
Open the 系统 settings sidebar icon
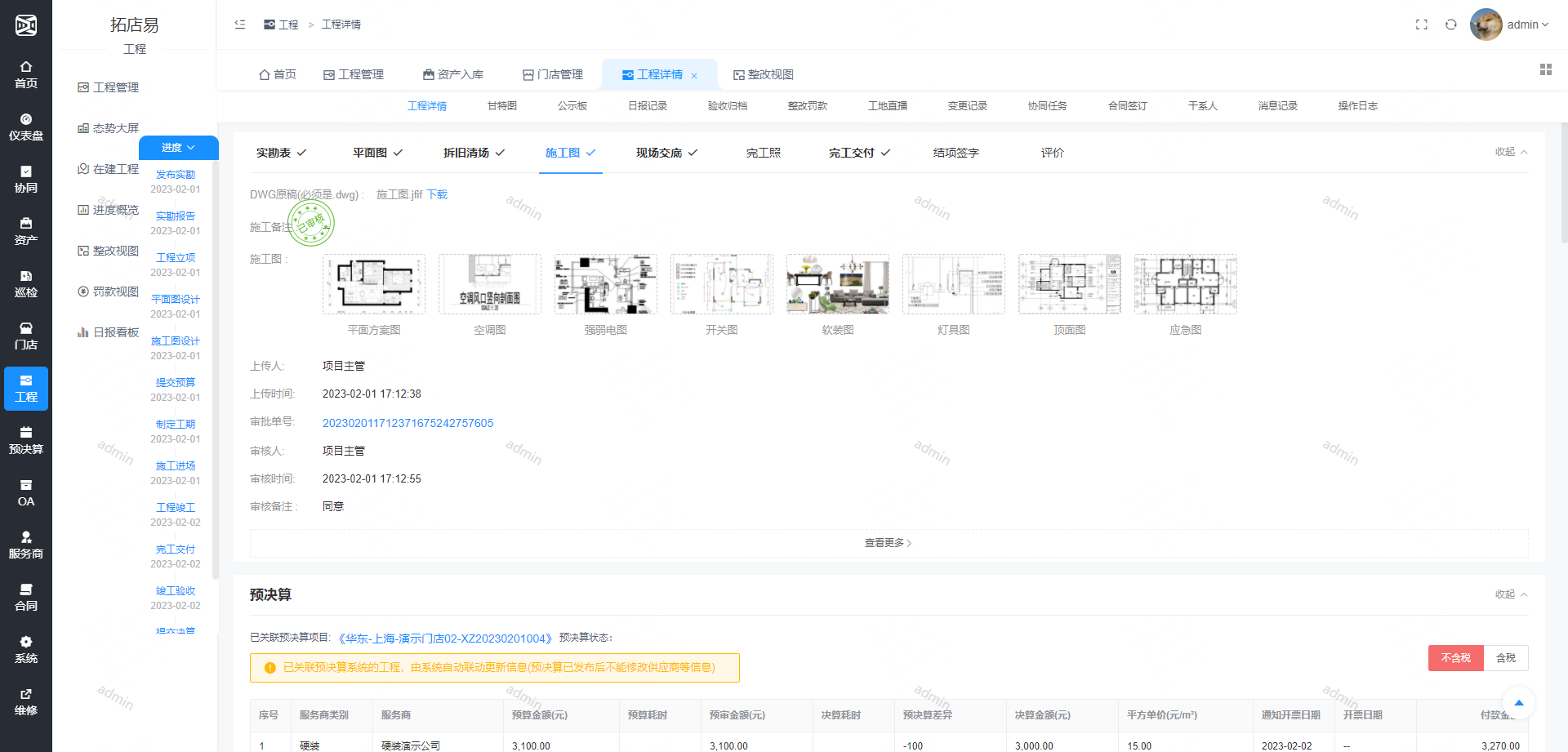click(x=26, y=649)
